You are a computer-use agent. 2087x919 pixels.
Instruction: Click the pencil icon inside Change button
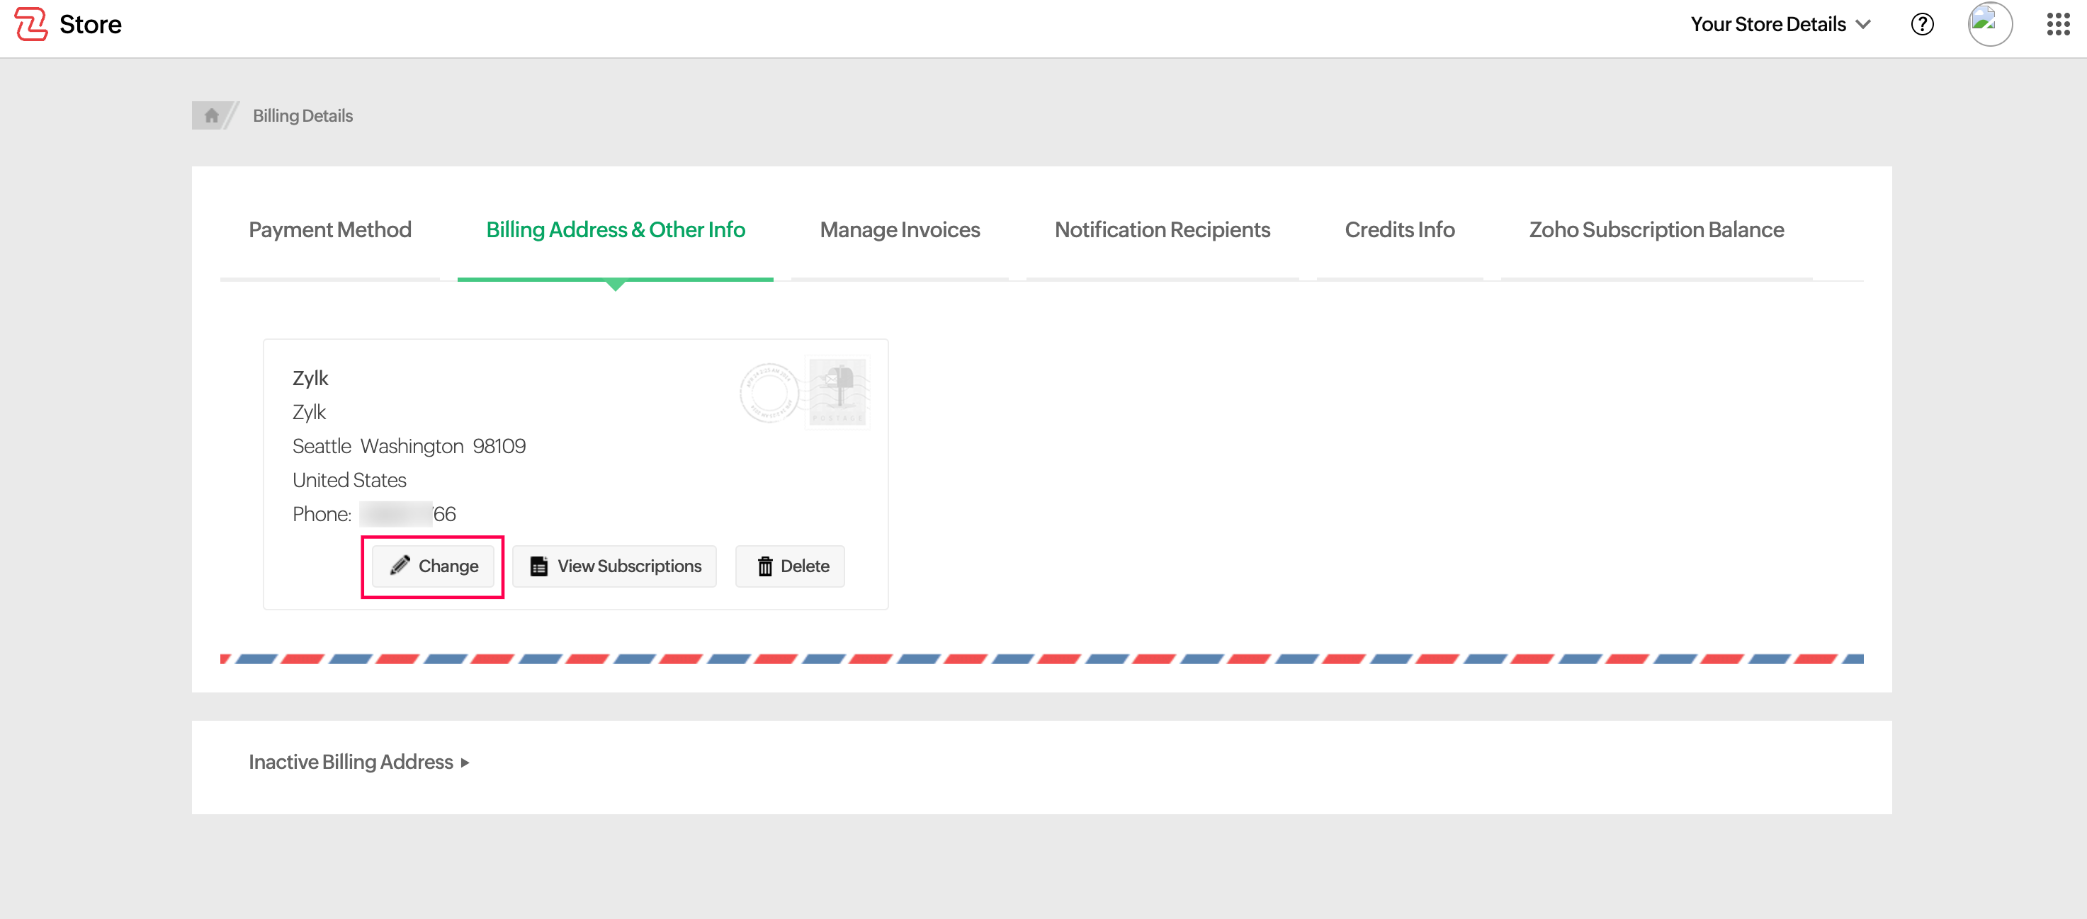(x=400, y=566)
